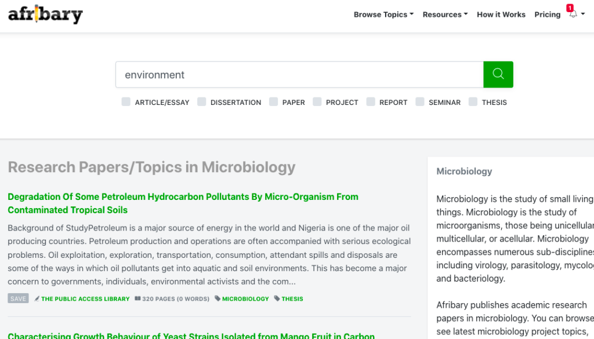Enable the DISSERTATION filter checkbox

click(x=201, y=101)
